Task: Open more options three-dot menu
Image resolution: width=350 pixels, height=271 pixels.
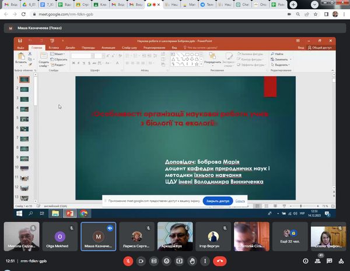Action: coord(205,261)
